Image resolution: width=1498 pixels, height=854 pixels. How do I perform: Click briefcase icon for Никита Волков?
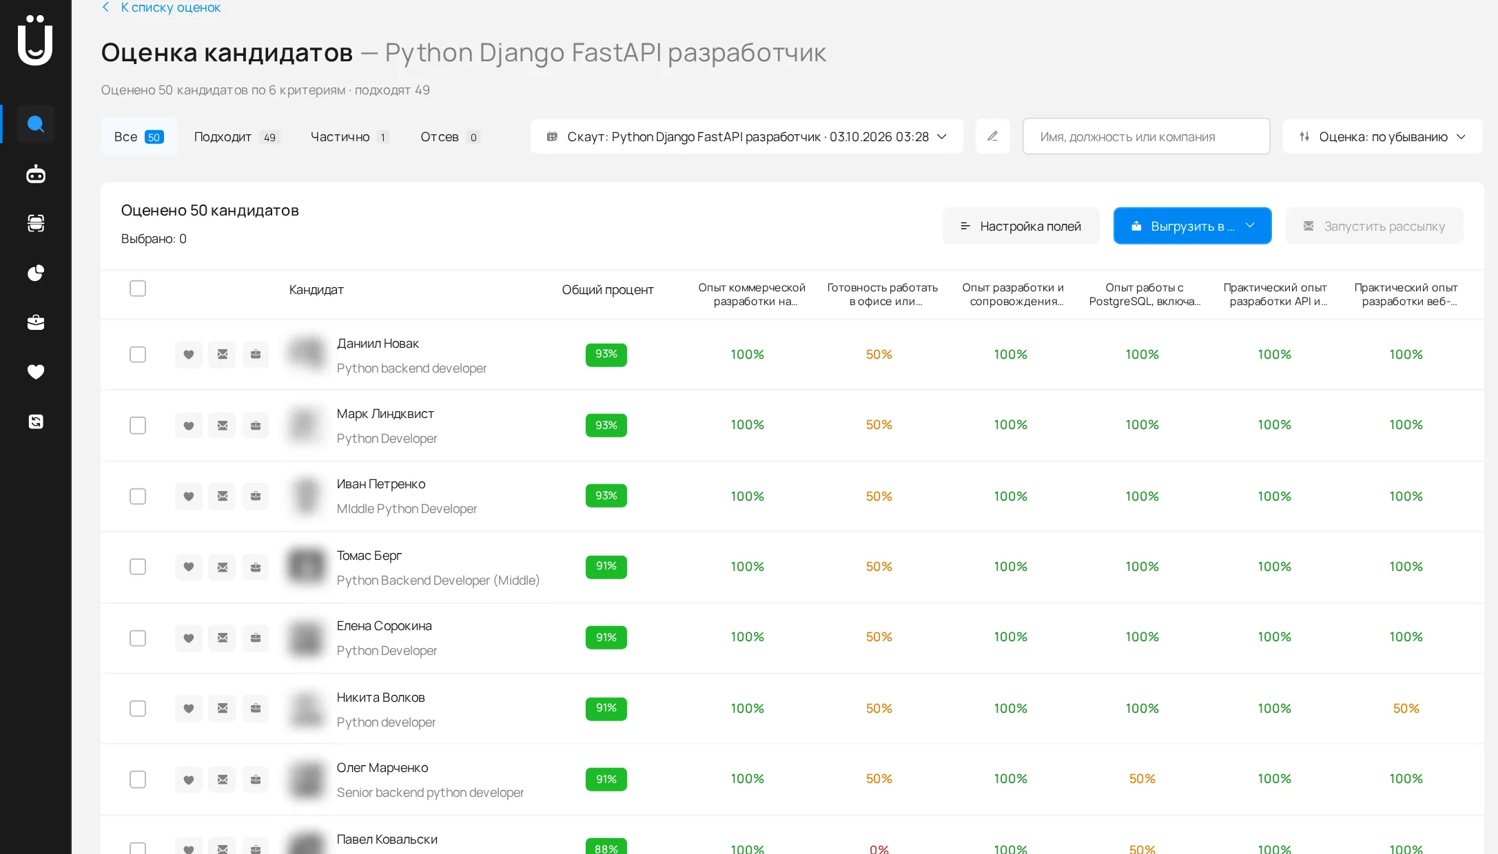click(256, 708)
